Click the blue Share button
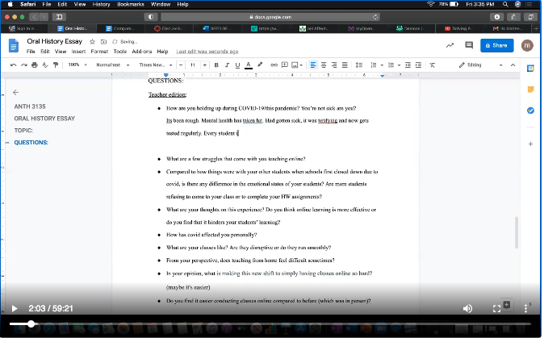This screenshot has height=338, width=544. pos(496,46)
